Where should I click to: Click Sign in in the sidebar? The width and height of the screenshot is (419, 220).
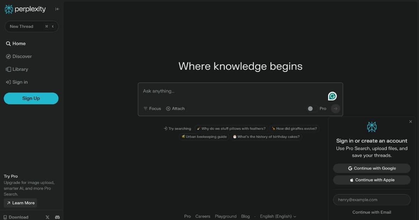(x=16, y=82)
